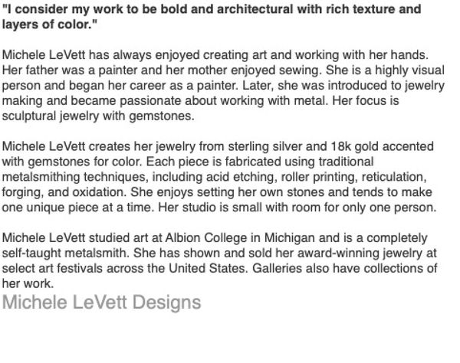
Task: Click the phrase 'Her father was a painter'
Action: coord(71,70)
